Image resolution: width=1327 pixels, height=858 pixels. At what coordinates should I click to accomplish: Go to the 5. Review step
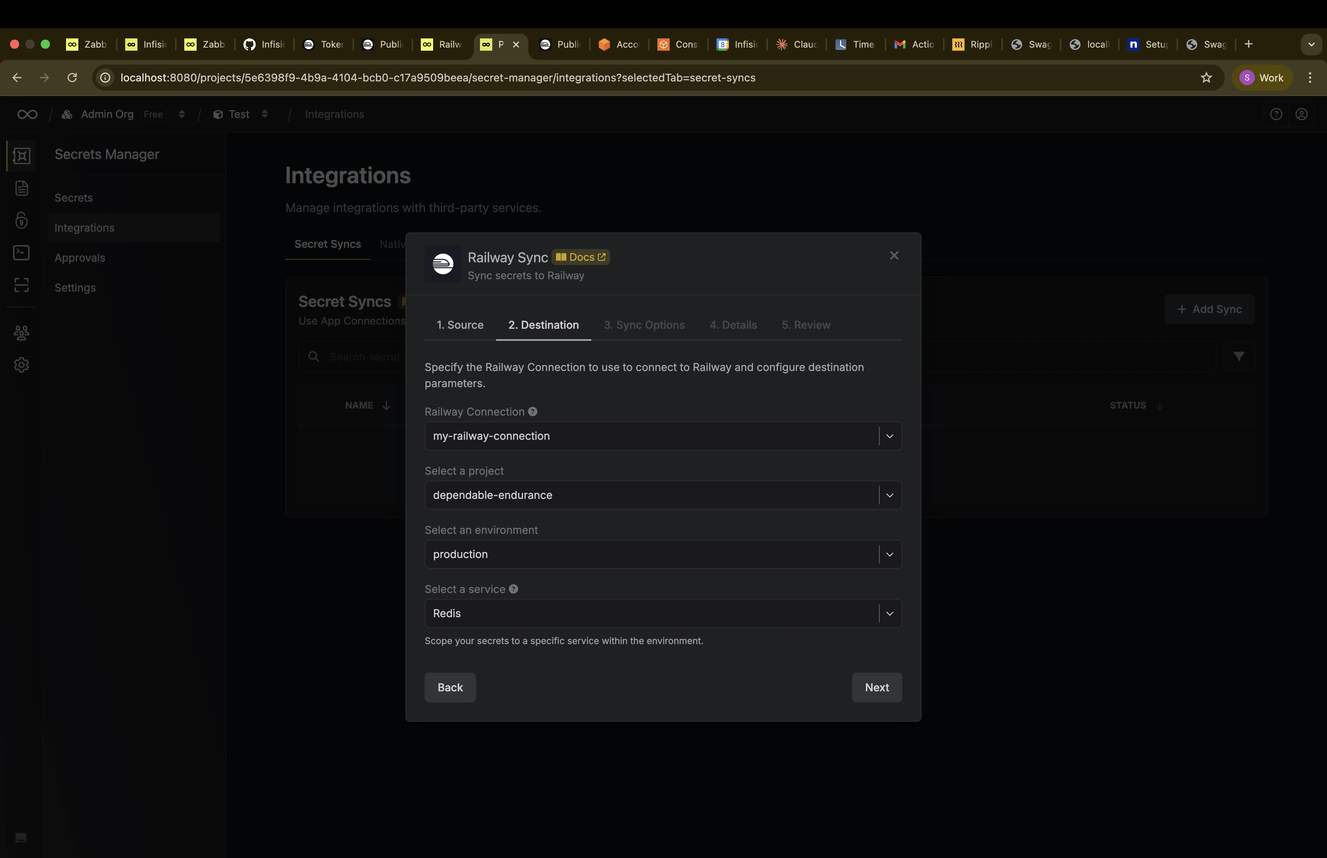tap(806, 325)
